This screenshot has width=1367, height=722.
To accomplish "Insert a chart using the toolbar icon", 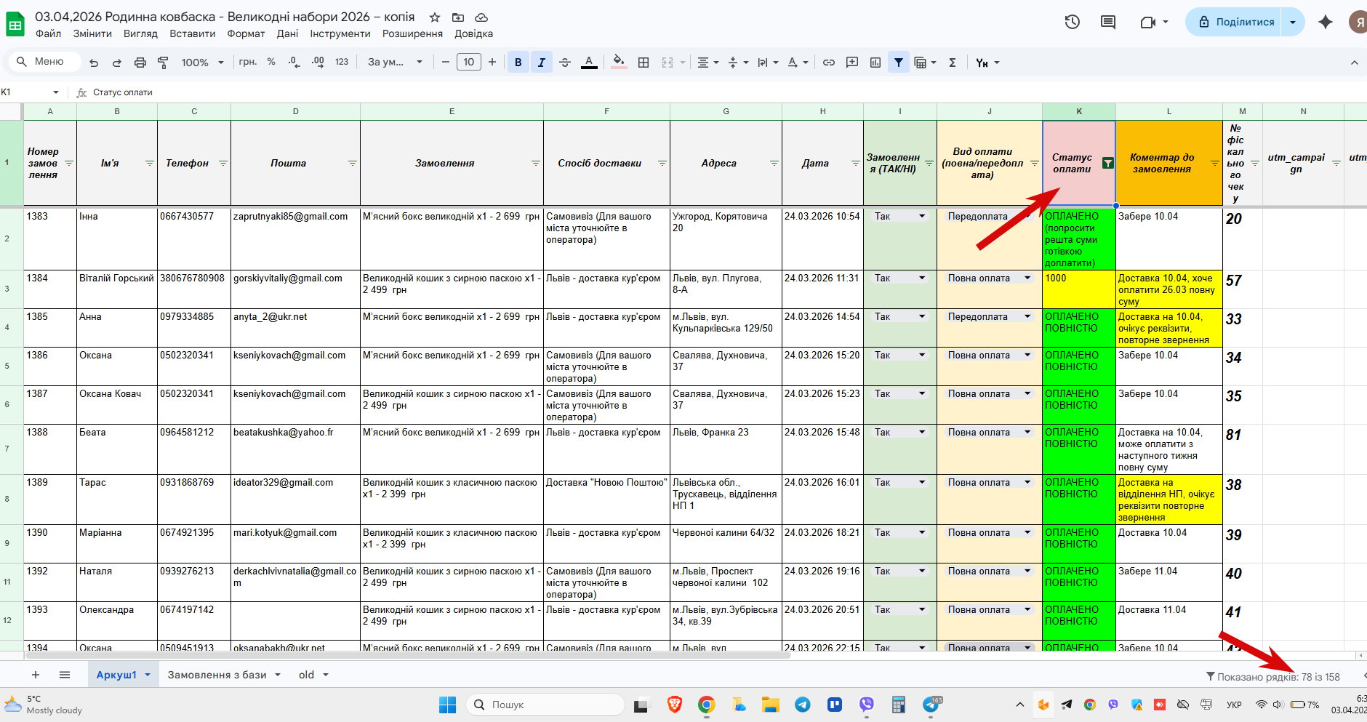I will pyautogui.click(x=875, y=63).
